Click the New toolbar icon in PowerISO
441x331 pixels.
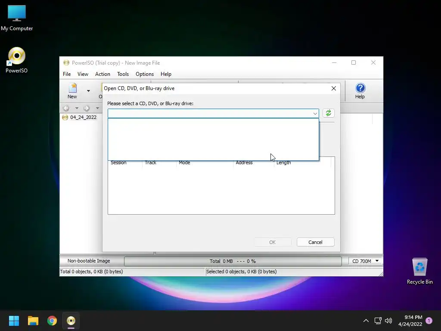pyautogui.click(x=72, y=91)
